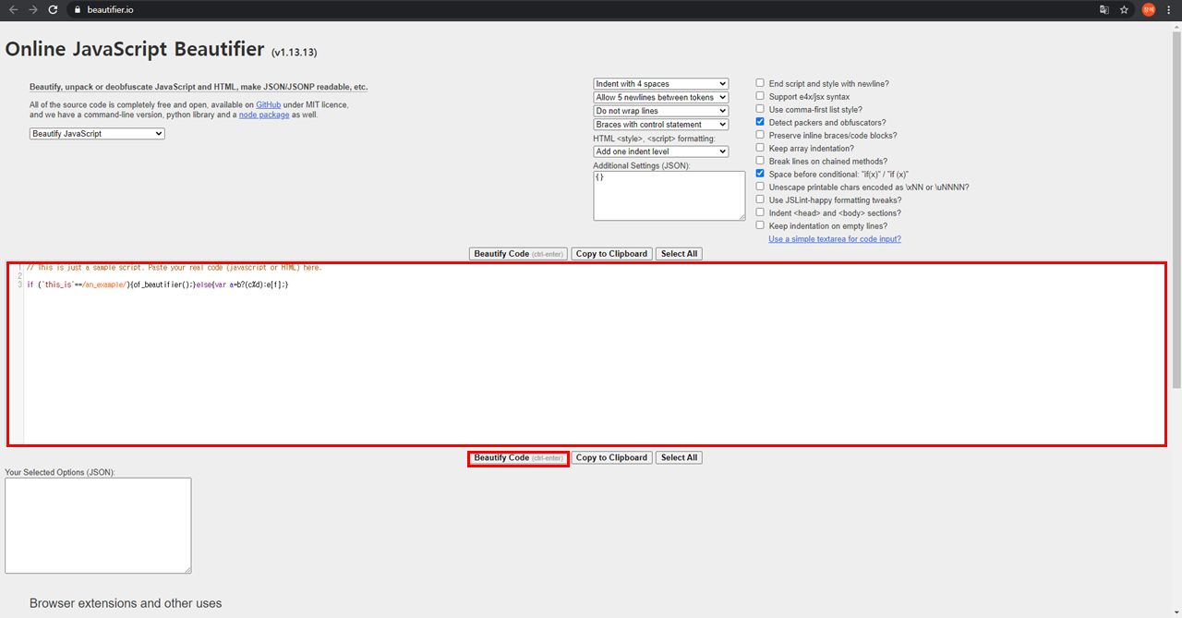Click the Additional Settings JSON textarea

point(669,196)
